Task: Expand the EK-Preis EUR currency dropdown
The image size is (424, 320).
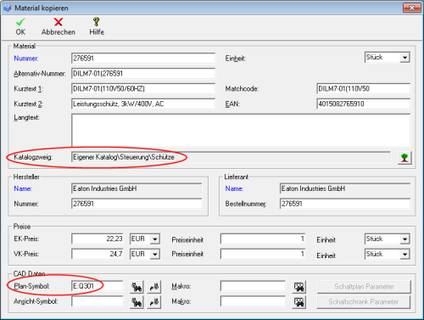Action: (x=155, y=239)
